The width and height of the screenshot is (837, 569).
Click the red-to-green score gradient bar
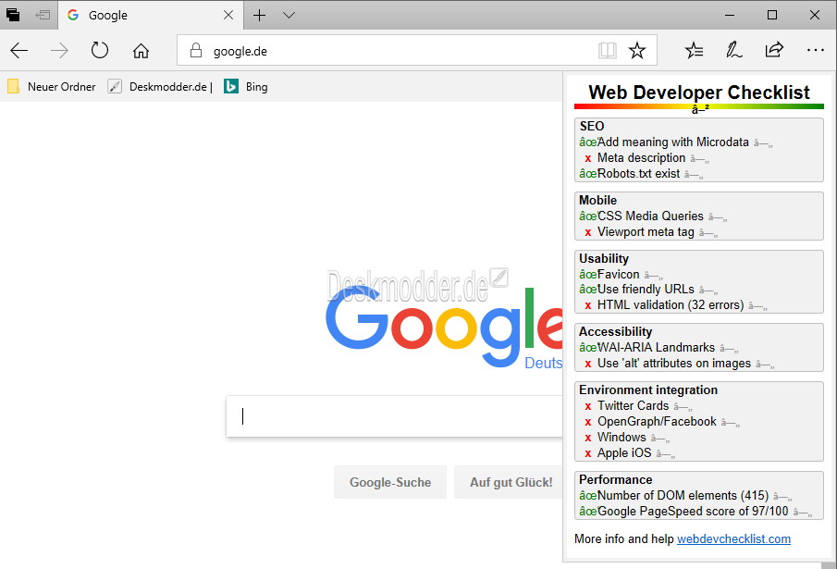[x=699, y=106]
